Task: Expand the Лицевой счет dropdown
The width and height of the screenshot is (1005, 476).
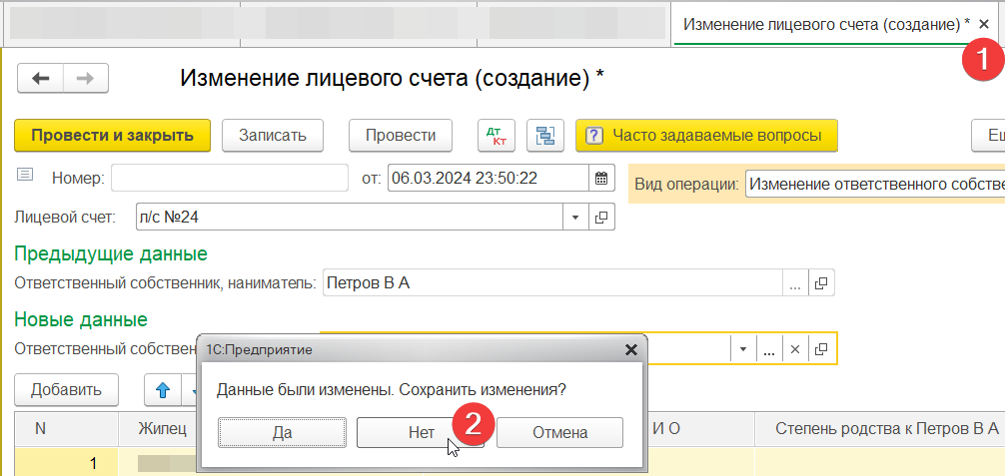Action: click(575, 218)
